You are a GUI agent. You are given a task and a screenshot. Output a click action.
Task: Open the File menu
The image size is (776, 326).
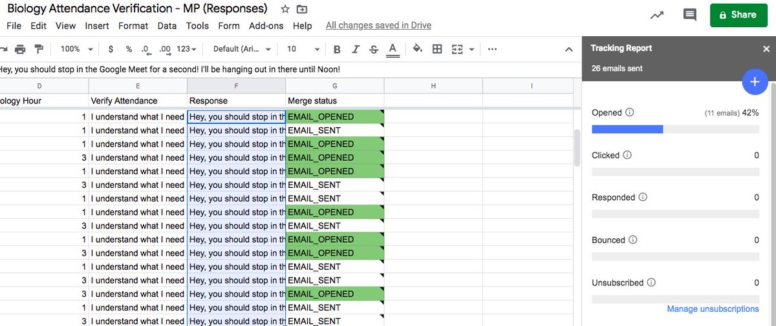(14, 26)
